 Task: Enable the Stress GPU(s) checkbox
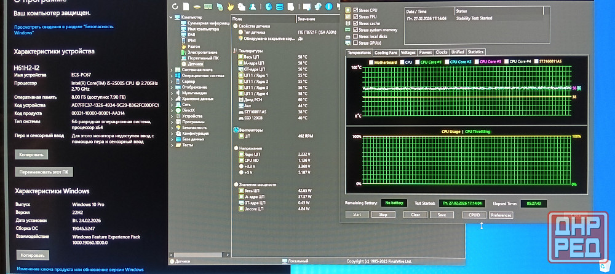point(355,43)
